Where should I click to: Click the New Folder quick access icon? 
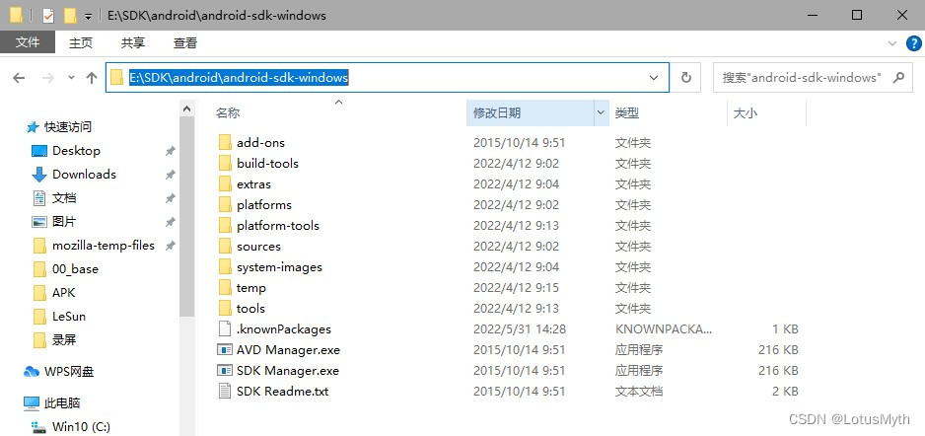coord(70,16)
